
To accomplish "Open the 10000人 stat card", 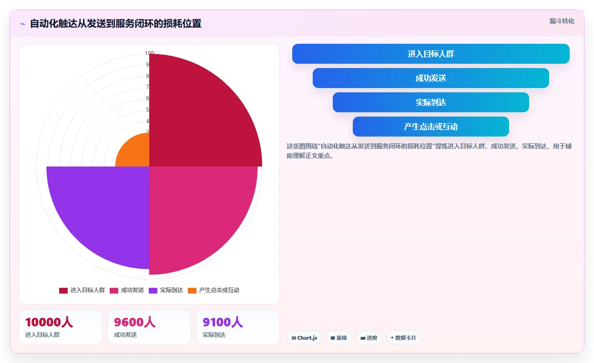I will click(x=61, y=327).
